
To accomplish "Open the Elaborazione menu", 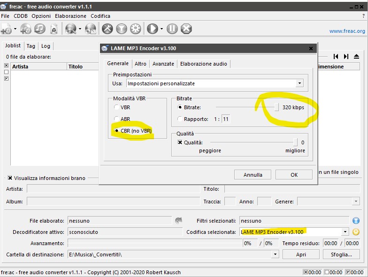I will [x=70, y=16].
